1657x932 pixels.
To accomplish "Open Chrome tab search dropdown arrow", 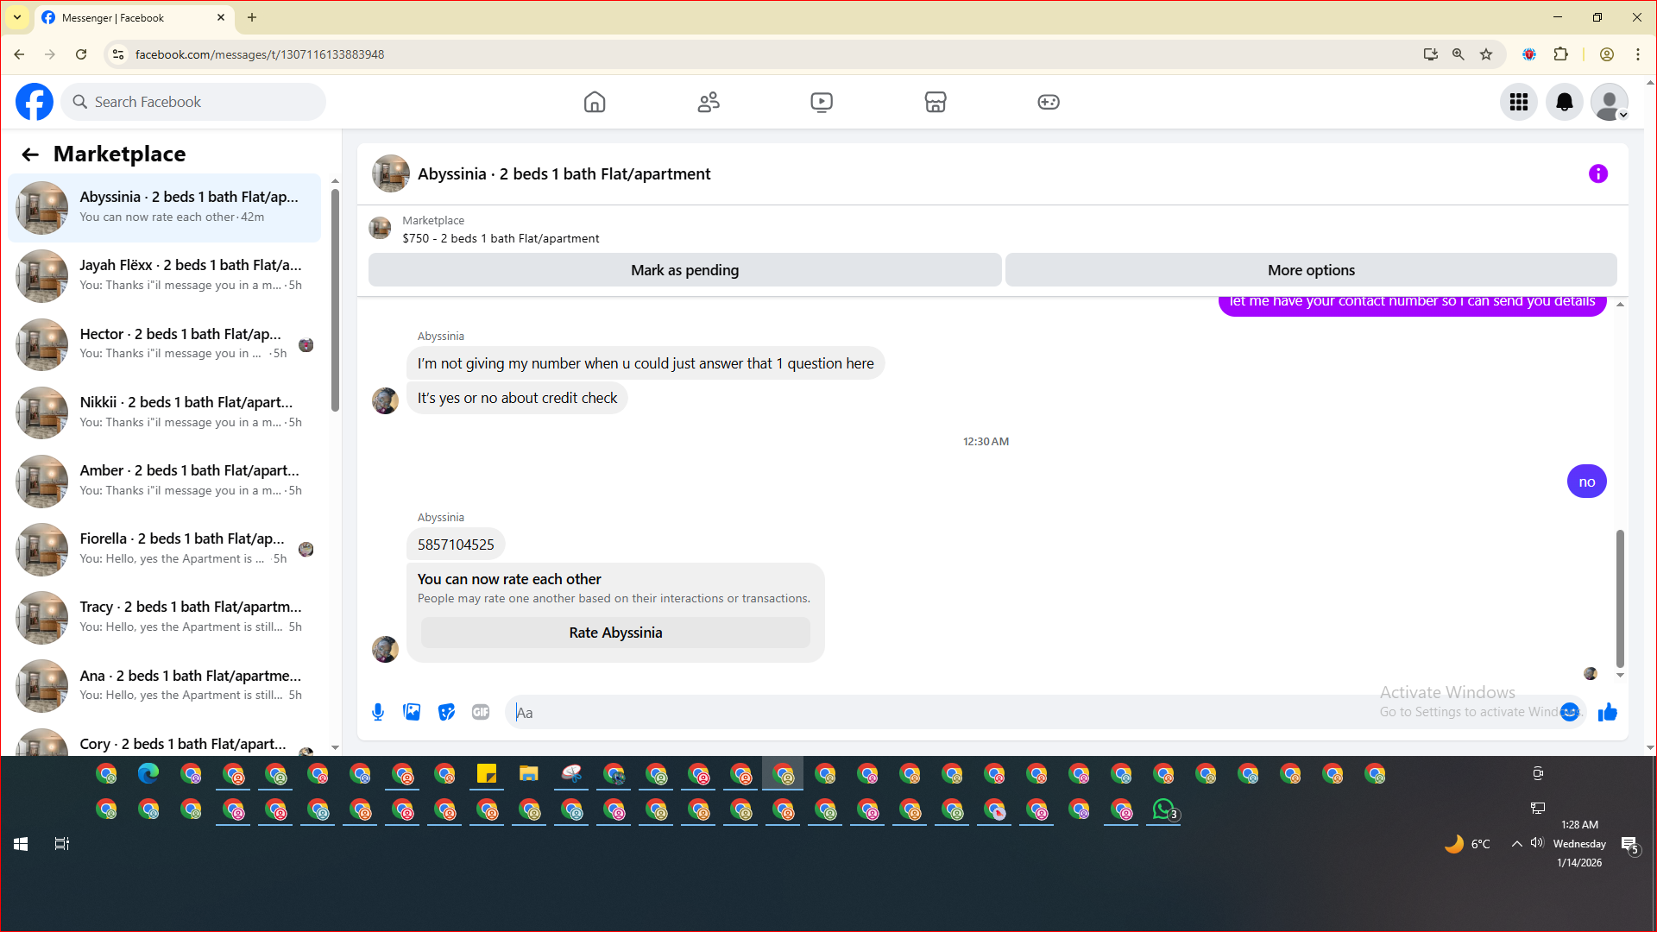I will pos(17,17).
